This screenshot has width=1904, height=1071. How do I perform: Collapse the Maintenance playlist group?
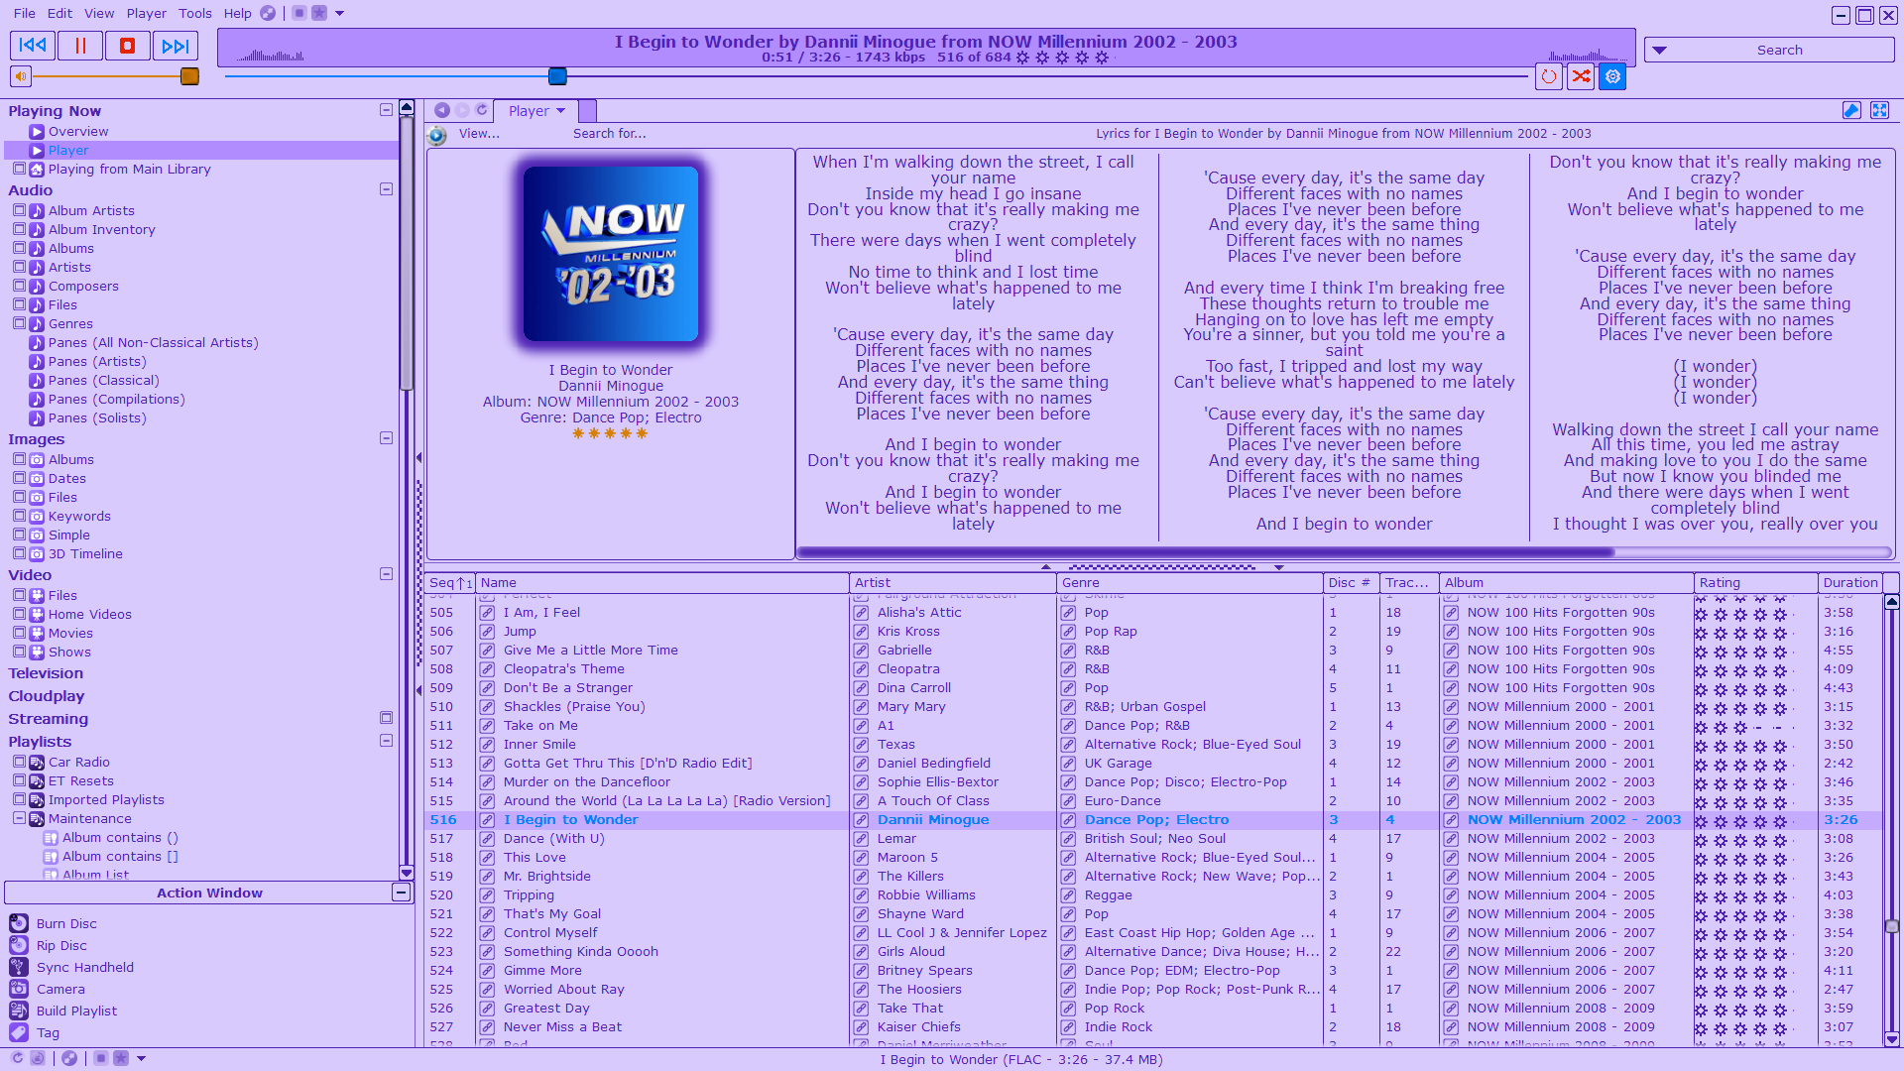[x=19, y=818]
